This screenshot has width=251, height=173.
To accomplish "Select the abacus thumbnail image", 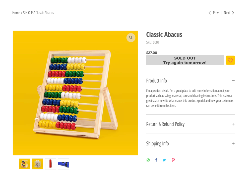I will pos(25,164).
